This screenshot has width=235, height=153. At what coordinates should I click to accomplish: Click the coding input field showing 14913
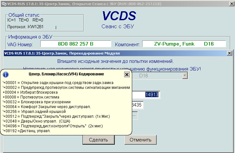(146, 95)
